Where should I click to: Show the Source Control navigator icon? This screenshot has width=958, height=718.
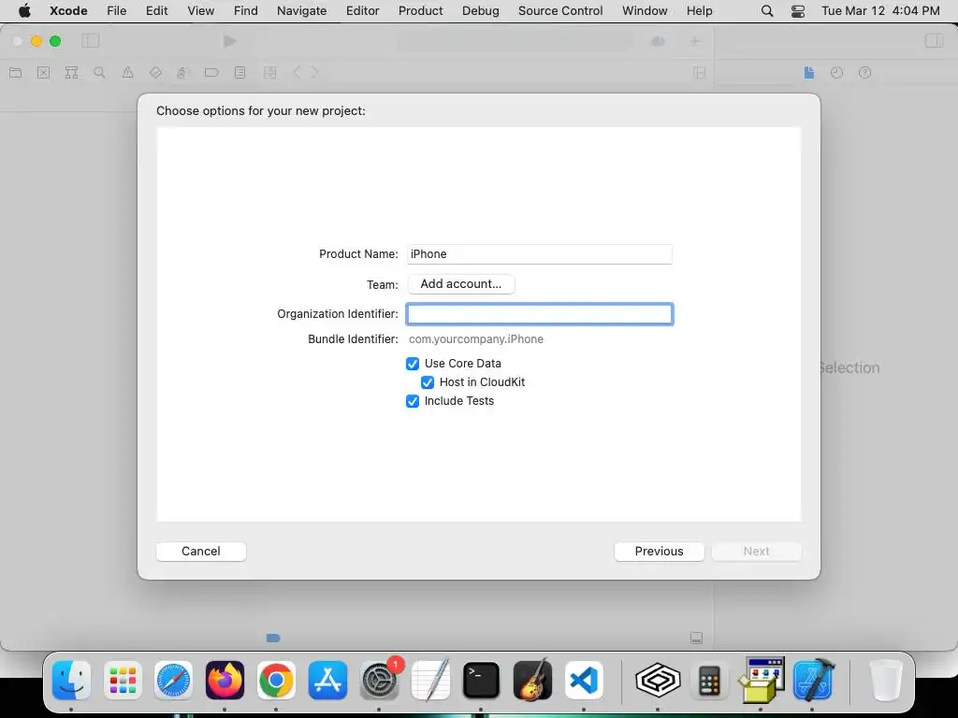(x=43, y=73)
